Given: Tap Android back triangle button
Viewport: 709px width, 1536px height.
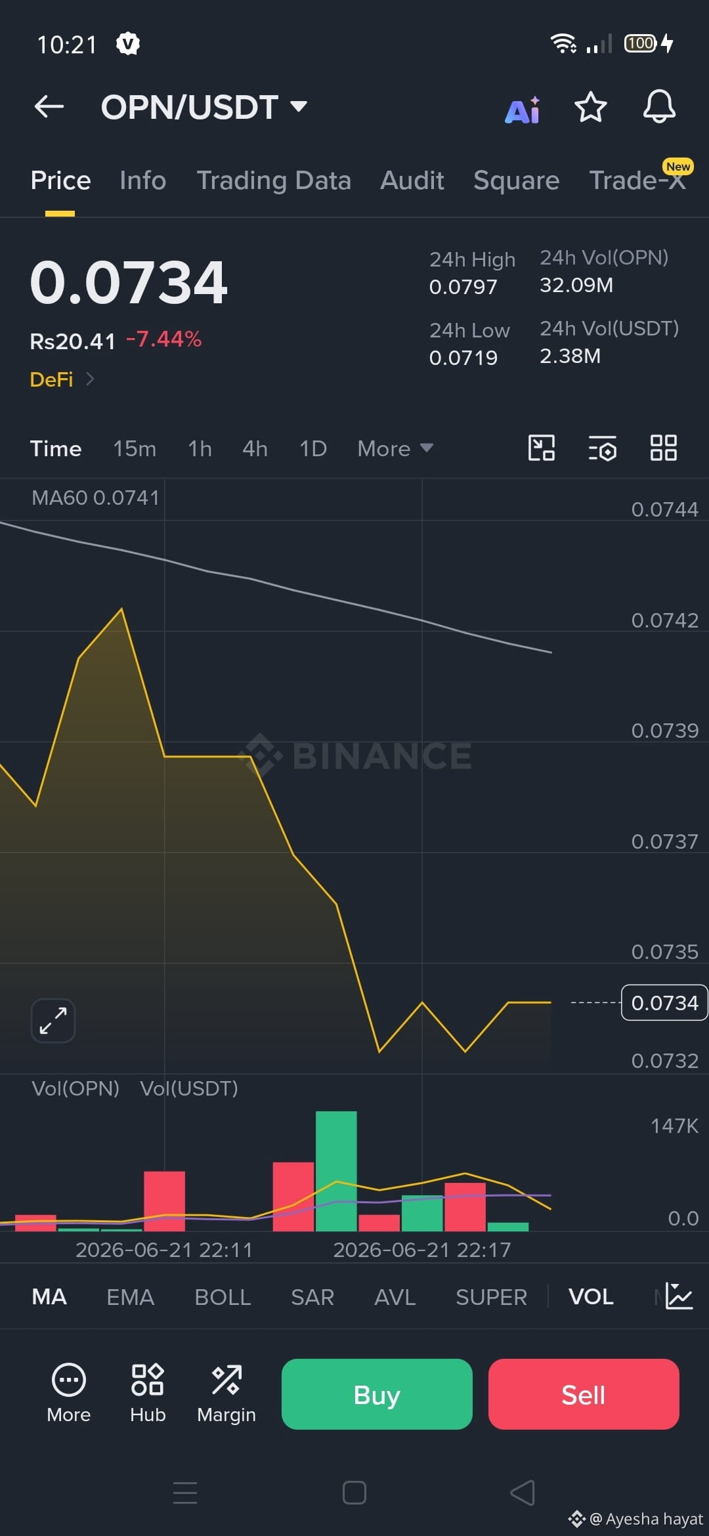Looking at the screenshot, I should click(523, 1493).
